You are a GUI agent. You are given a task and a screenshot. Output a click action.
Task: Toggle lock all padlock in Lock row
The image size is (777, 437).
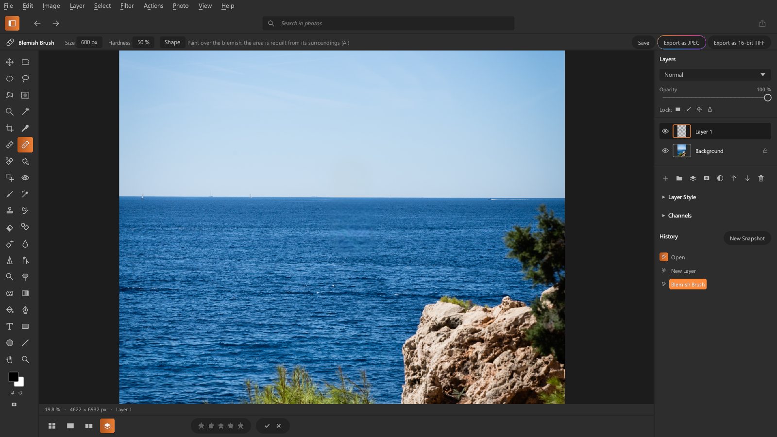pyautogui.click(x=710, y=109)
